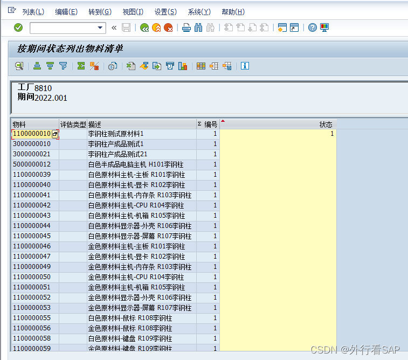The image size is (408, 360).
Task: Click the Sort Descending icon
Action: 50,66
